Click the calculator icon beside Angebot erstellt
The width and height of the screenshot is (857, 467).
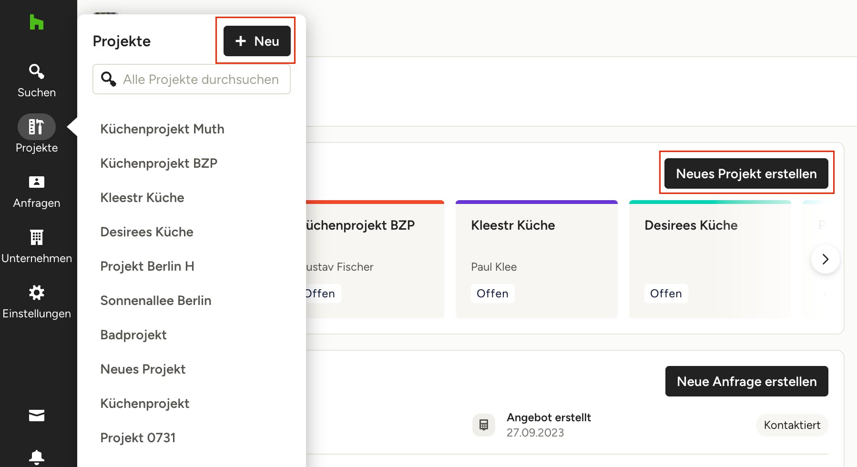click(x=484, y=425)
